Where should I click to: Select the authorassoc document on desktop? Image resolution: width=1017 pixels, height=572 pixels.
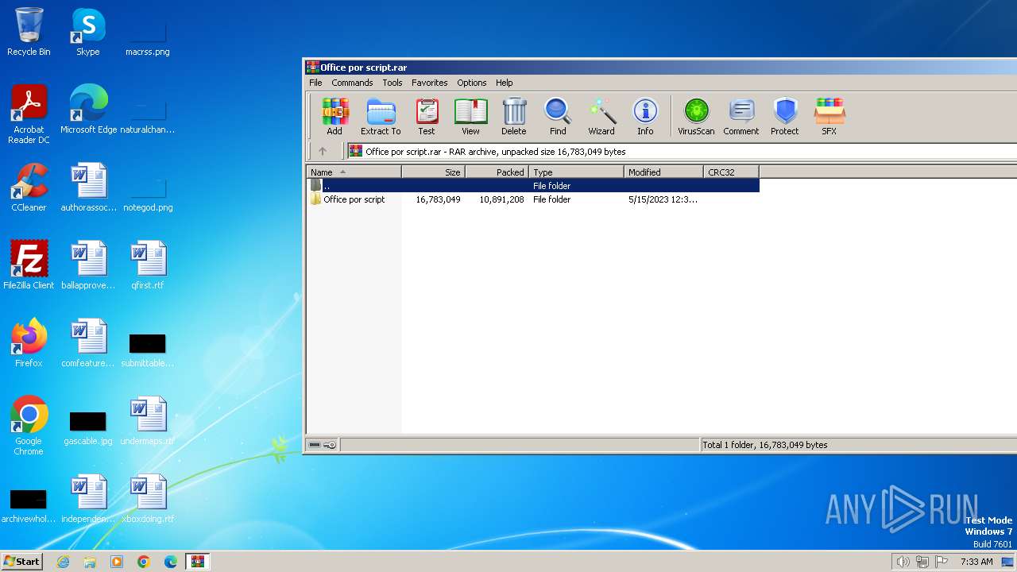(88, 187)
